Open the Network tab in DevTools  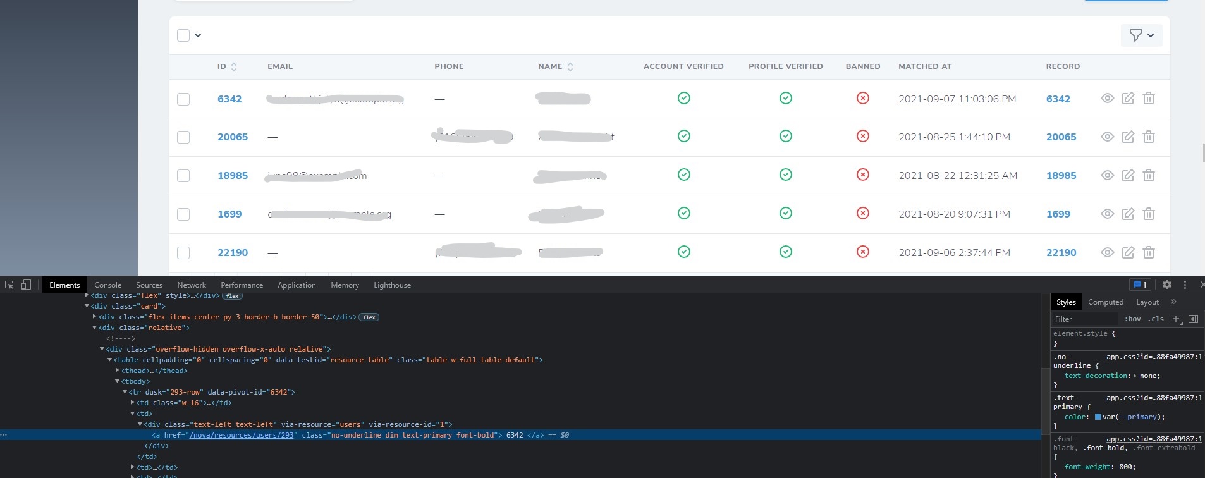(x=192, y=285)
